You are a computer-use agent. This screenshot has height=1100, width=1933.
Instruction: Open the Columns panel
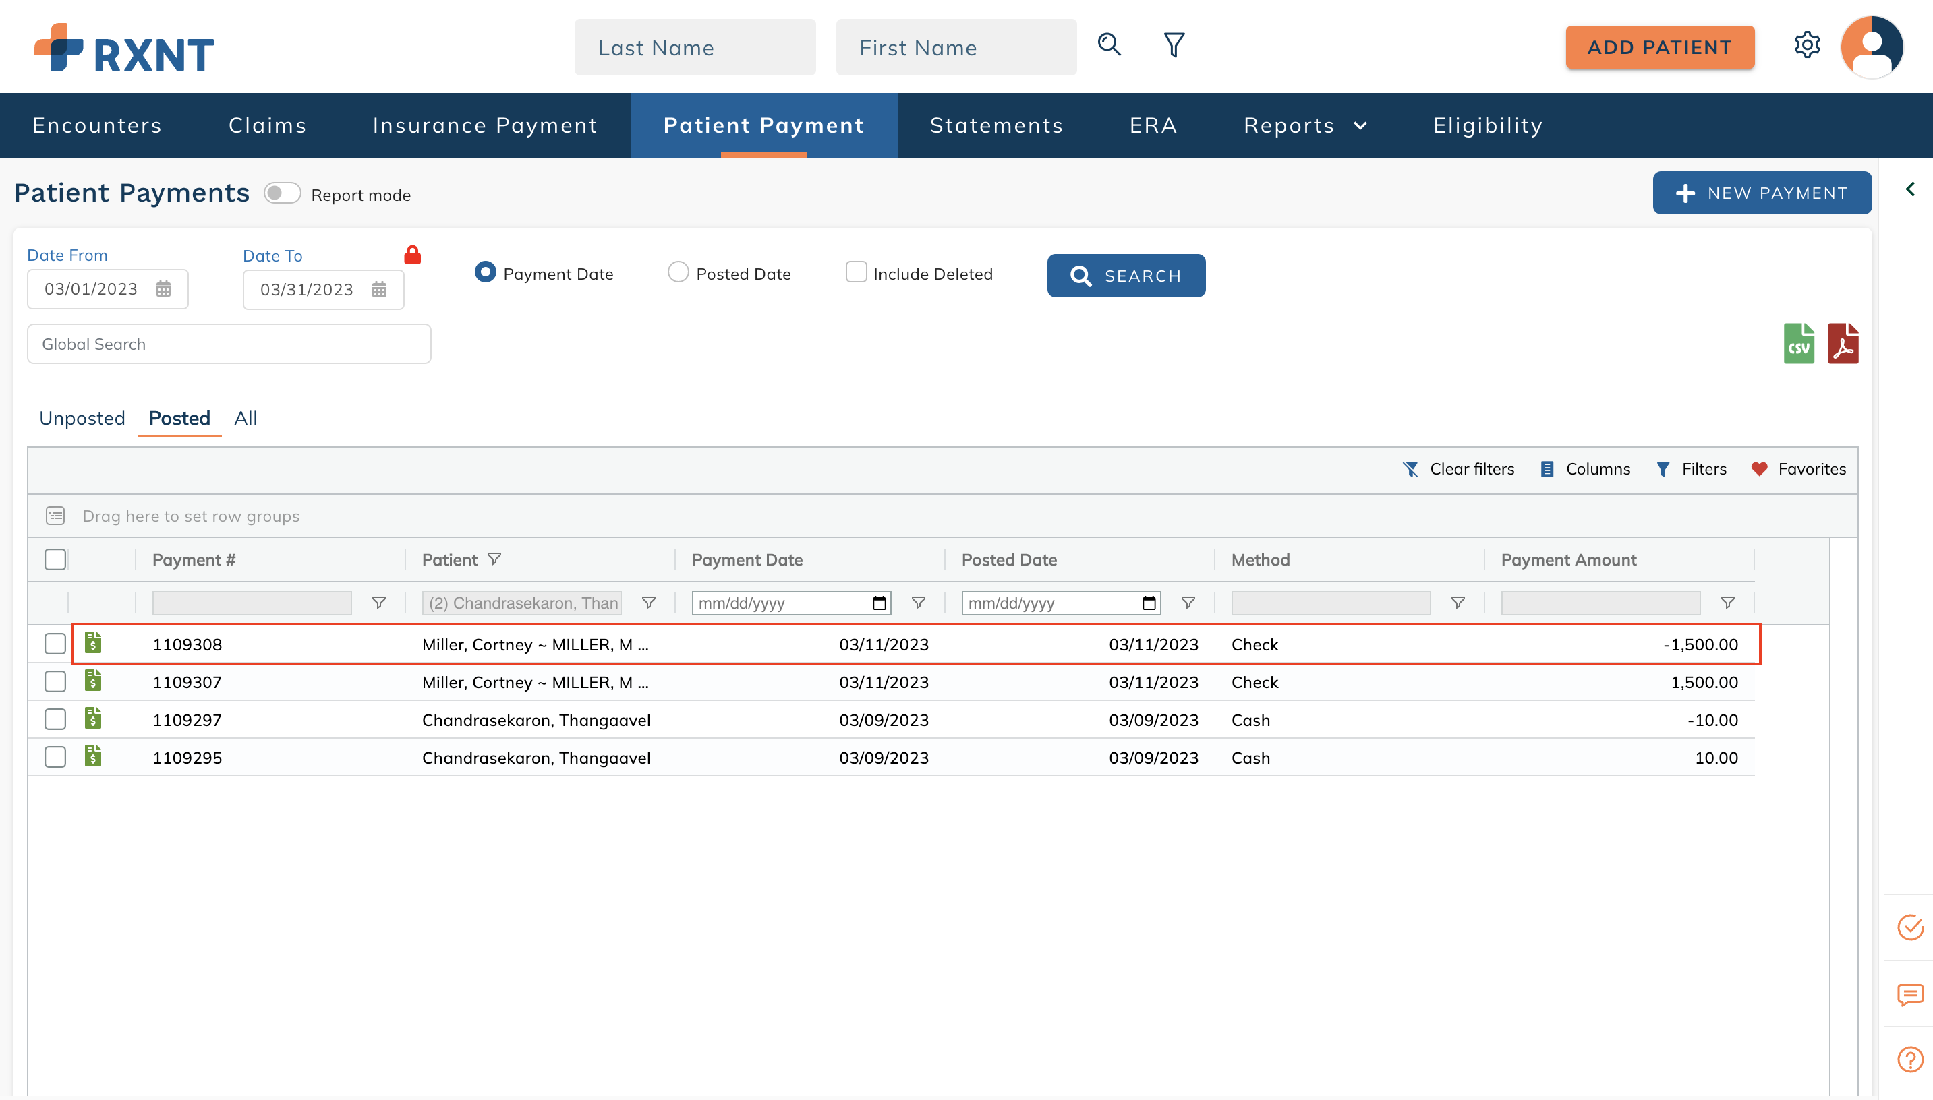coord(1585,468)
